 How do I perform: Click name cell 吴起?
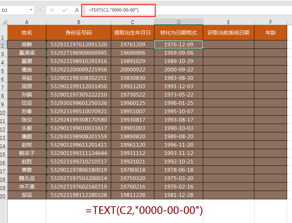pyautogui.click(x=27, y=78)
